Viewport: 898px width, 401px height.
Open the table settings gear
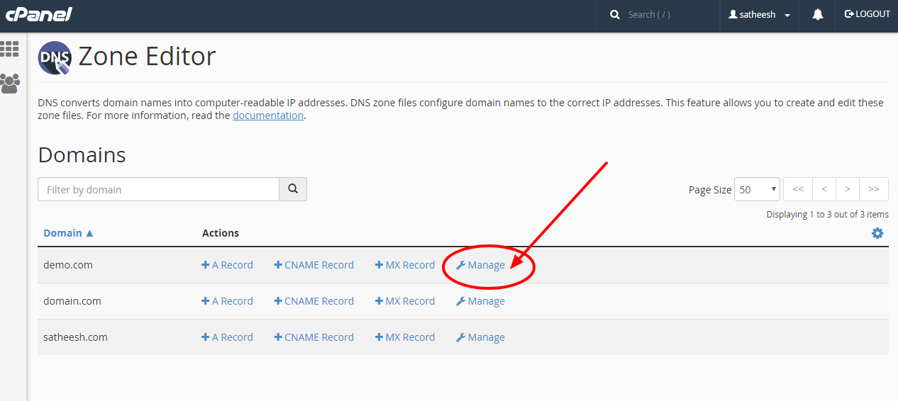(877, 233)
